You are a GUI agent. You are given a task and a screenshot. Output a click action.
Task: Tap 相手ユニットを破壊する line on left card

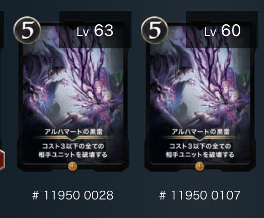tap(73, 155)
